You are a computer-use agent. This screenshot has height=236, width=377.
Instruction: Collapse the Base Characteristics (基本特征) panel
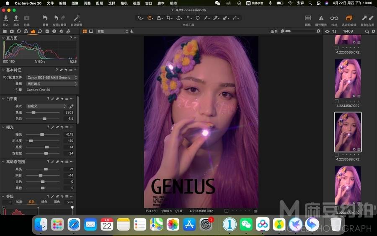click(3, 70)
